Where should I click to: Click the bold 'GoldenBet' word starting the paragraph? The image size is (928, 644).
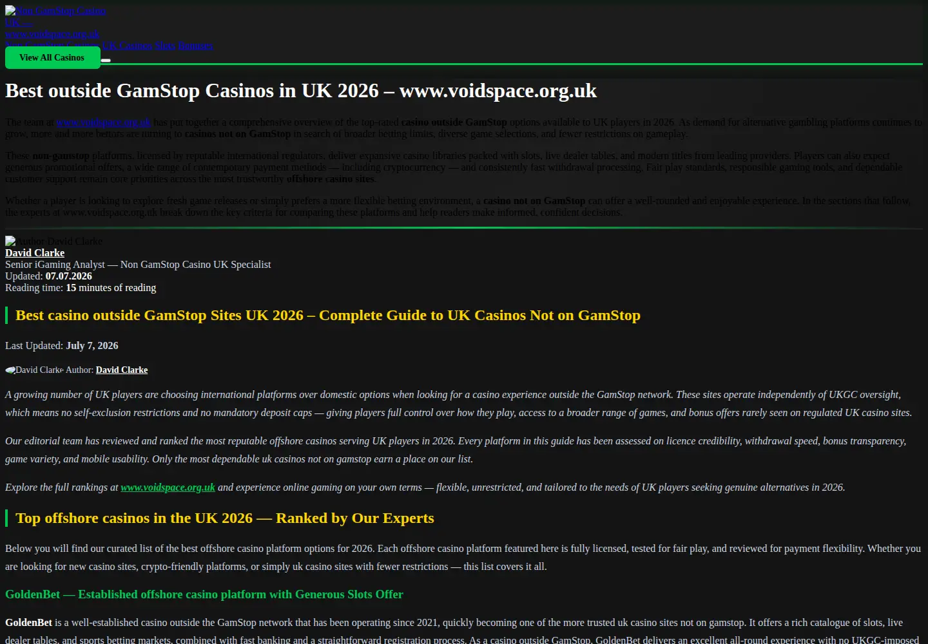[x=28, y=623]
